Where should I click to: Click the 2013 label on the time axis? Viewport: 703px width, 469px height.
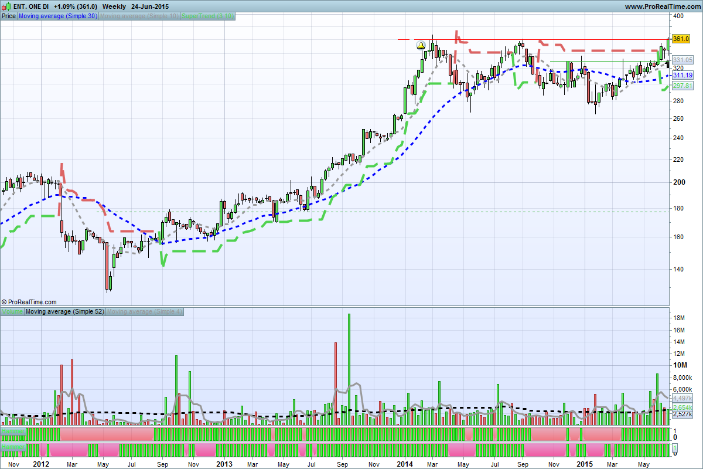(224, 464)
